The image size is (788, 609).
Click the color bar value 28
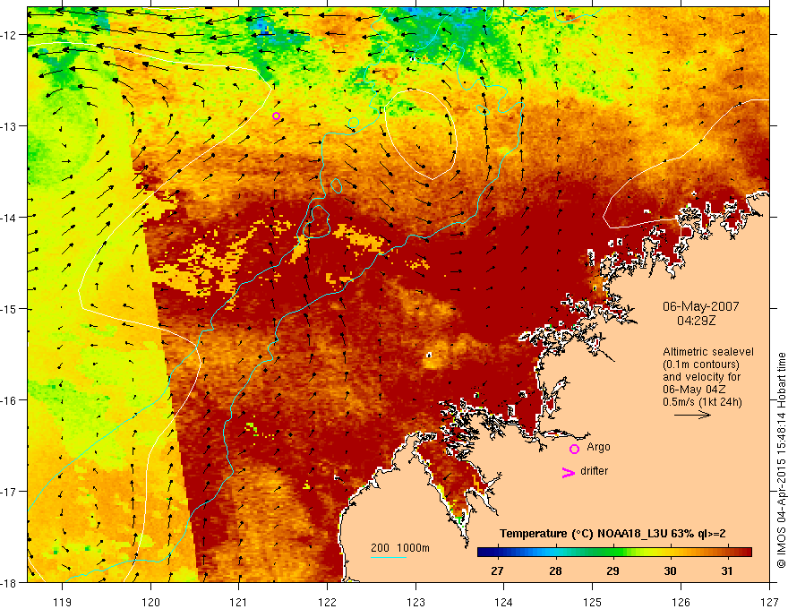coord(555,571)
